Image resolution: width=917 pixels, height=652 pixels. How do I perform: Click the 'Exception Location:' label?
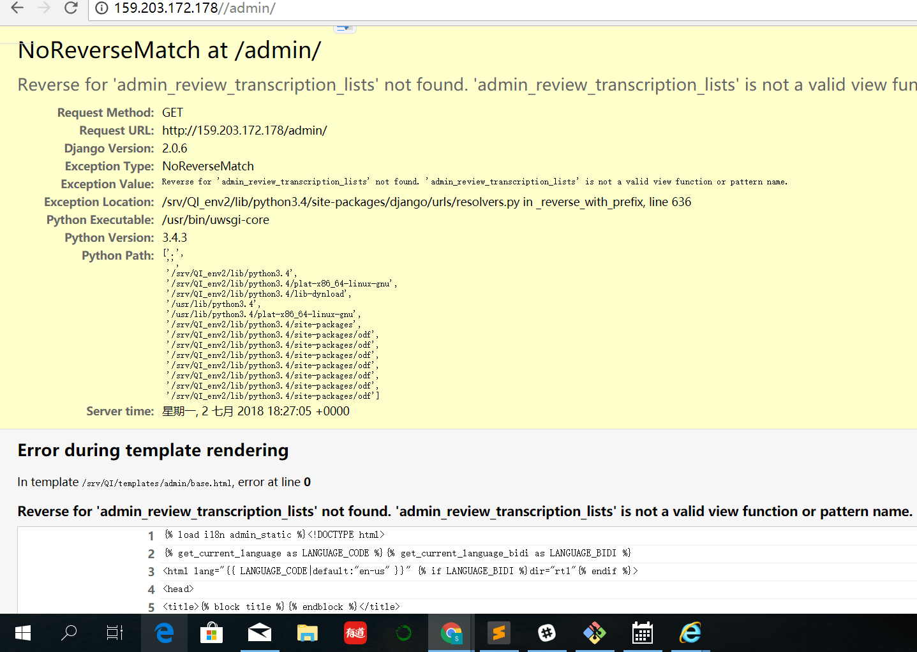(x=99, y=202)
